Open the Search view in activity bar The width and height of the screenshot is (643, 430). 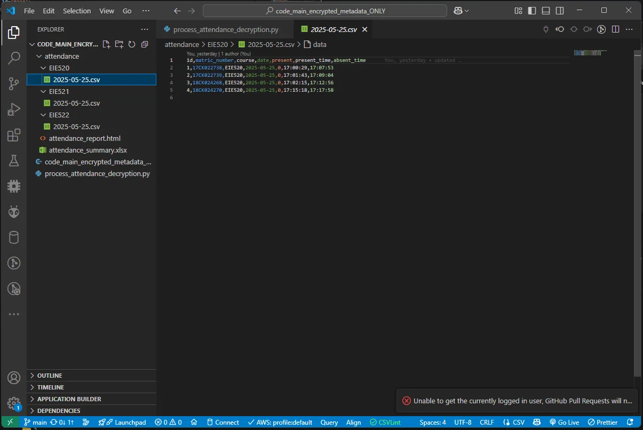(14, 58)
